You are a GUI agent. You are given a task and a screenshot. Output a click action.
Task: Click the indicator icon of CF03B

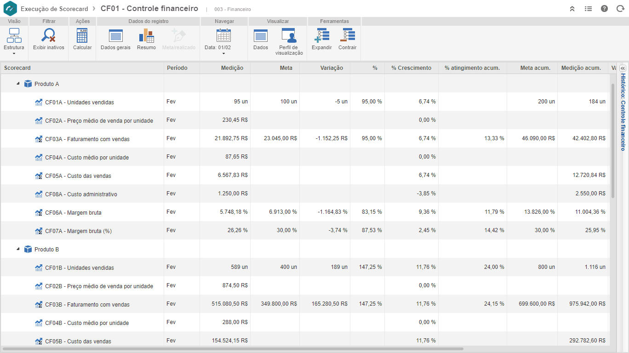coord(39,304)
